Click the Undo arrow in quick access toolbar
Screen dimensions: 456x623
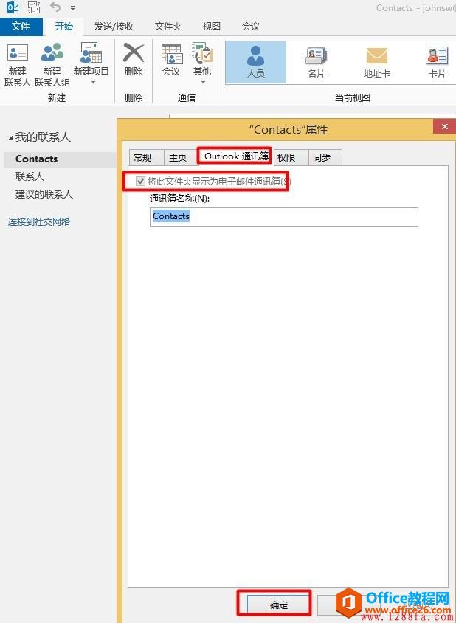click(55, 7)
